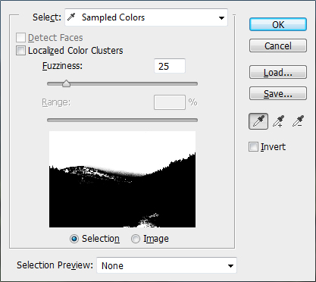Click the Range slider track
The width and height of the screenshot is (316, 282).
(x=122, y=120)
